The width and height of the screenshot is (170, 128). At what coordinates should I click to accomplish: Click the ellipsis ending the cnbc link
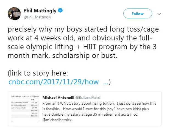point(105,82)
